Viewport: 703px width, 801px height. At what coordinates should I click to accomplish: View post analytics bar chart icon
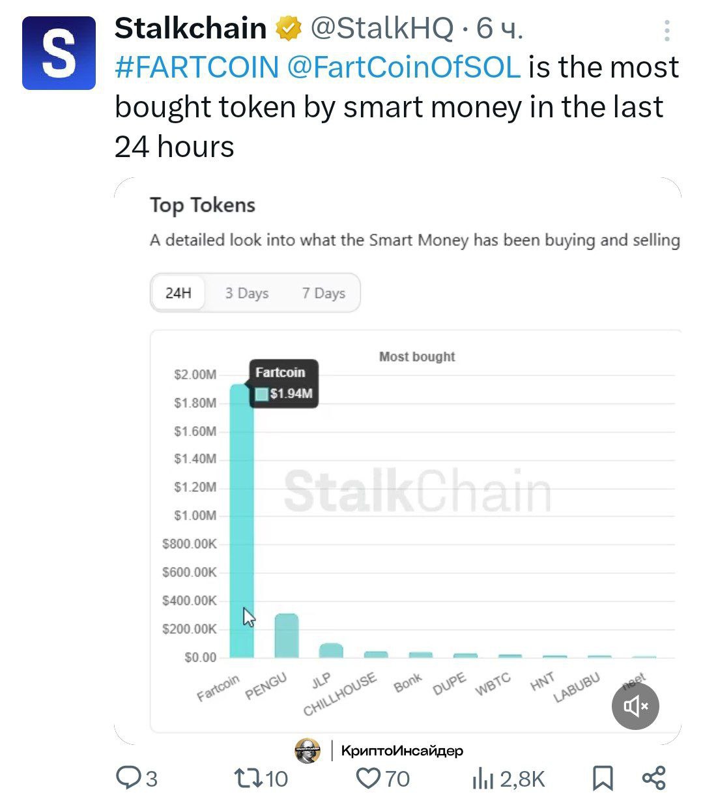click(x=483, y=778)
